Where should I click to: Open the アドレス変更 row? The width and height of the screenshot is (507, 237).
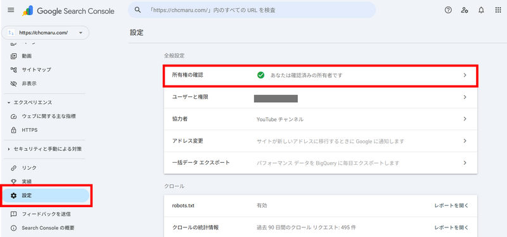pyautogui.click(x=321, y=141)
